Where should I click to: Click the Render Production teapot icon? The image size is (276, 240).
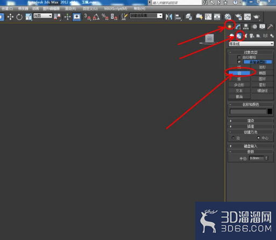pyautogui.click(x=257, y=17)
